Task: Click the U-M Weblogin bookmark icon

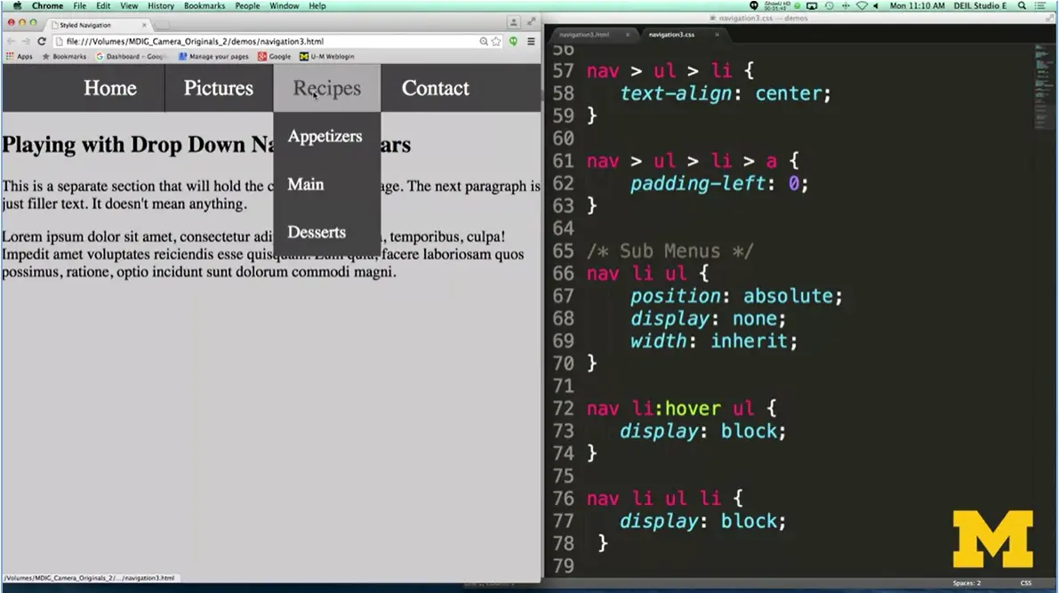Action: (x=303, y=56)
